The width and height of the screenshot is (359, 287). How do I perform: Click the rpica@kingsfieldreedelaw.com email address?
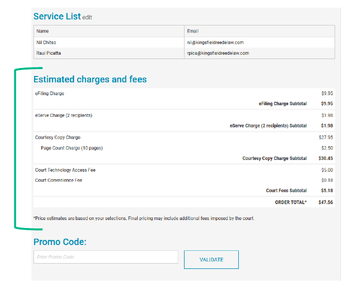(x=218, y=53)
